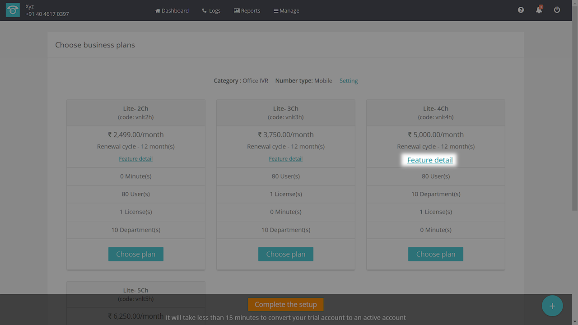Screen dimensions: 578x325
Task: Click the page vertical scrollbar
Action: point(574,113)
